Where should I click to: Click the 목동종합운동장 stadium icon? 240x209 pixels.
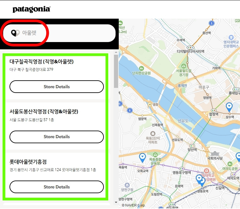tap(155, 155)
